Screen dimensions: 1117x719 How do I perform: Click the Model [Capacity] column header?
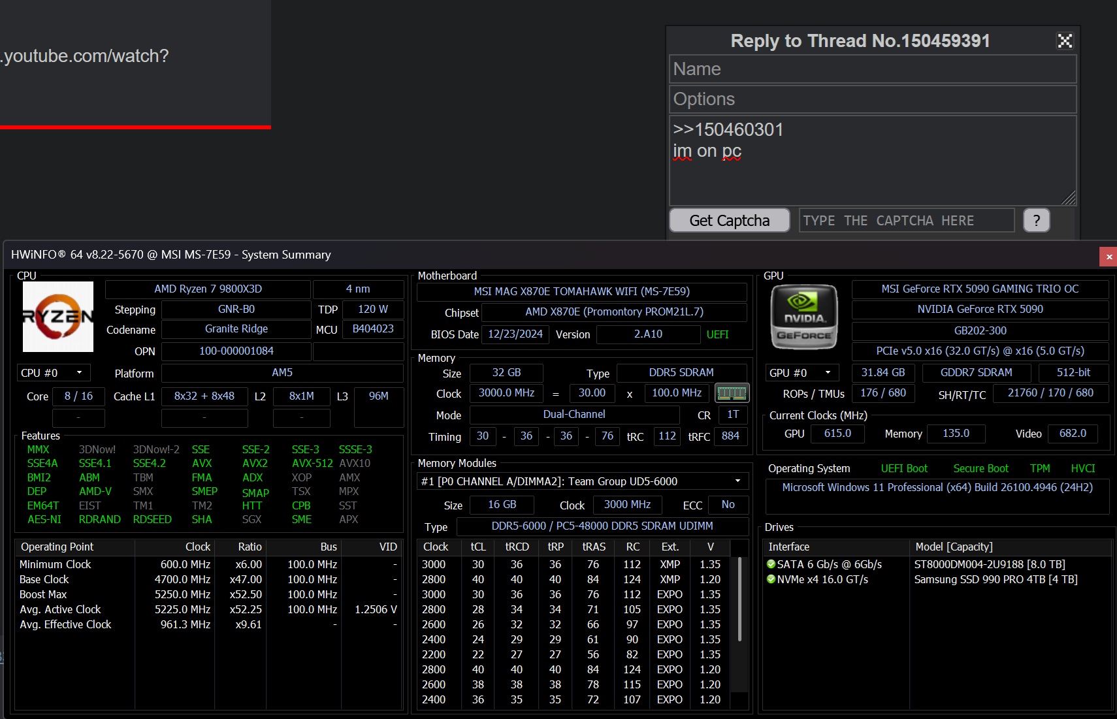[1011, 547]
